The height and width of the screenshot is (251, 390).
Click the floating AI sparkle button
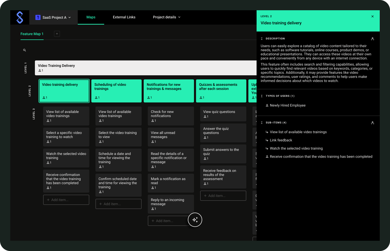(195, 220)
